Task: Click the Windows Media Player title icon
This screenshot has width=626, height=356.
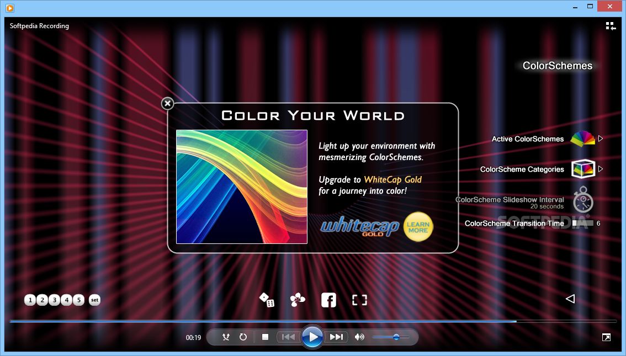Action: coord(10,8)
